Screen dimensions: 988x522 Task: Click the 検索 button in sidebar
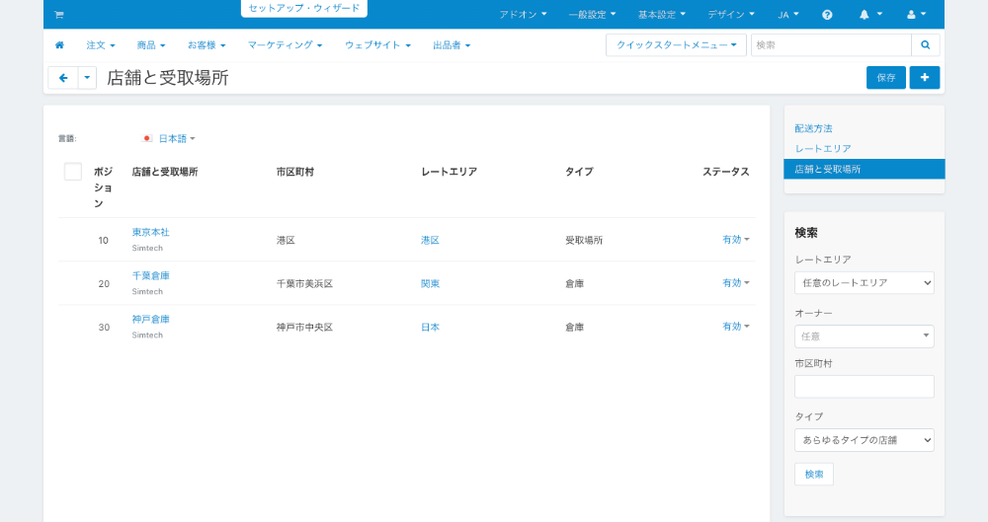[x=814, y=475]
